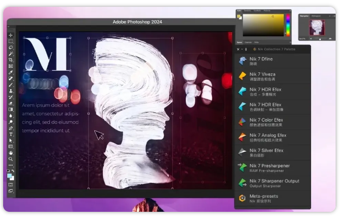Select the Hand tool
Screen dimensions: 344x216
tap(10, 153)
